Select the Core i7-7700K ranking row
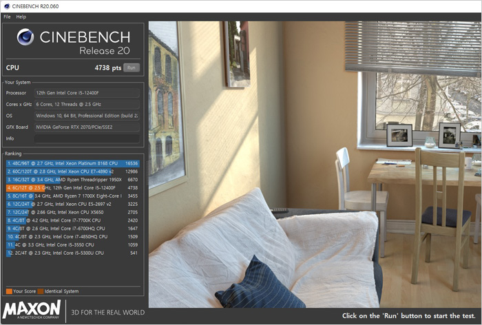482x325 pixels. coord(72,220)
